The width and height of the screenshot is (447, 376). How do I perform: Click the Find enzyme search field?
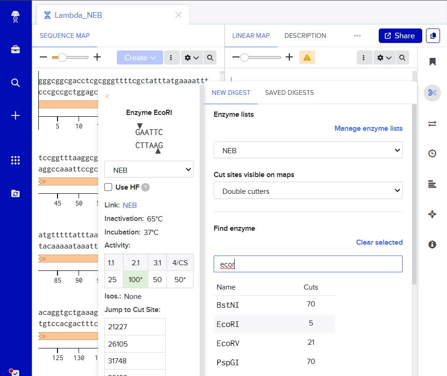(x=308, y=264)
